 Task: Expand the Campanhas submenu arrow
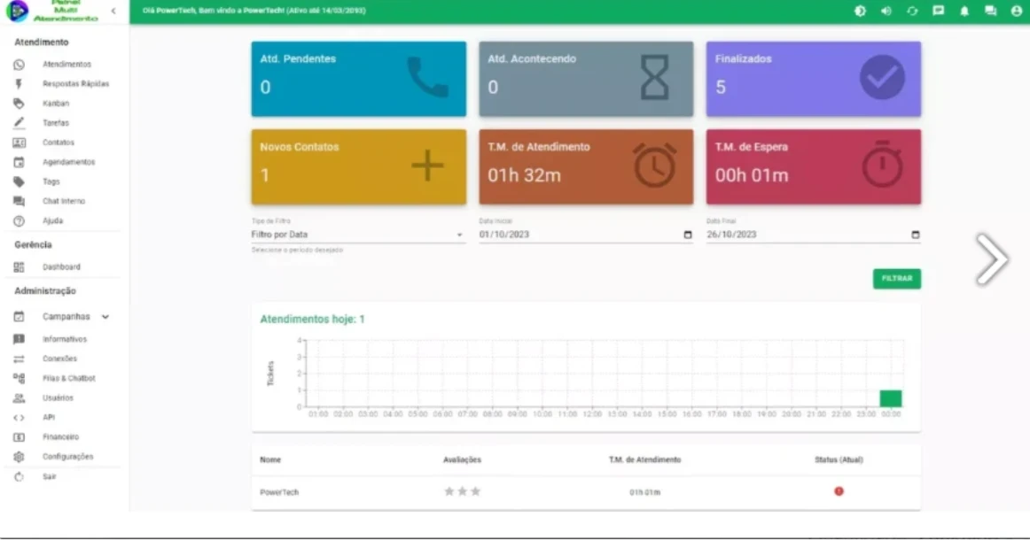pyautogui.click(x=105, y=317)
